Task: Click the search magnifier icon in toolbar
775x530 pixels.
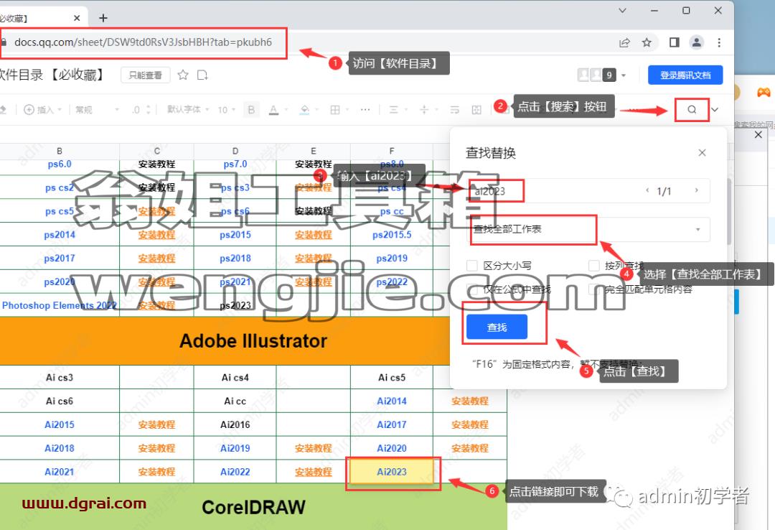Action: click(x=692, y=110)
